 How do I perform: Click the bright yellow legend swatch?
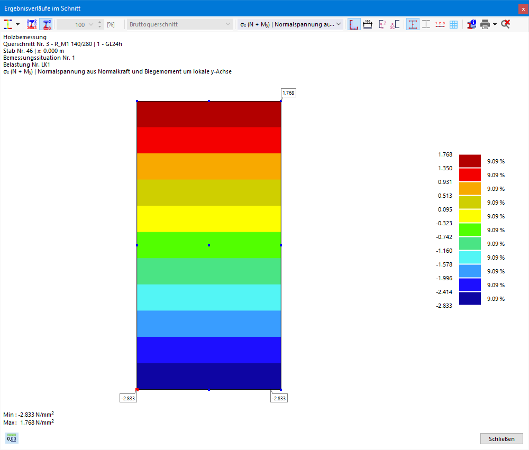pyautogui.click(x=470, y=216)
